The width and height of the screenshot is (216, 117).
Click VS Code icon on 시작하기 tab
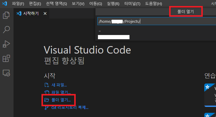(x=19, y=13)
